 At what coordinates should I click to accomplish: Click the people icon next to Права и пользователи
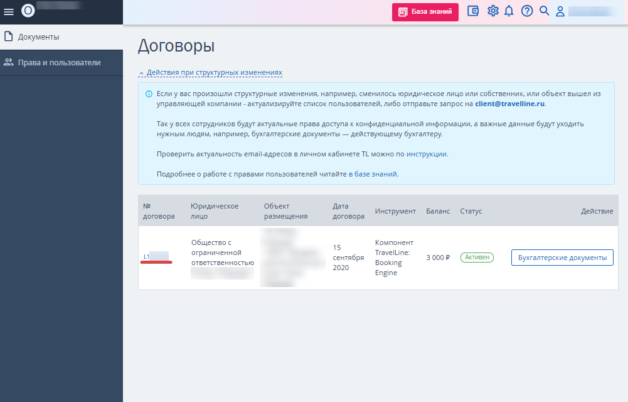[x=8, y=62]
